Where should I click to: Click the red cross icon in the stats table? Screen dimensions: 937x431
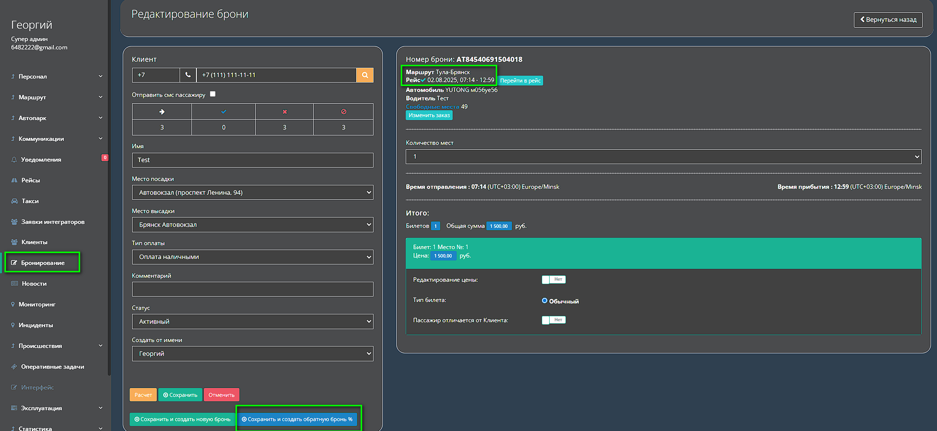coord(284,112)
